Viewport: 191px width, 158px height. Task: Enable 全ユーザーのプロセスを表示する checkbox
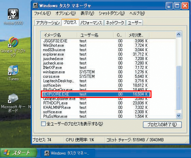[43, 124]
